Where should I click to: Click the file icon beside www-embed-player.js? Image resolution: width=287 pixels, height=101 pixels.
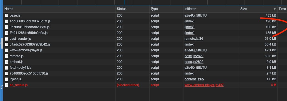point(7,50)
